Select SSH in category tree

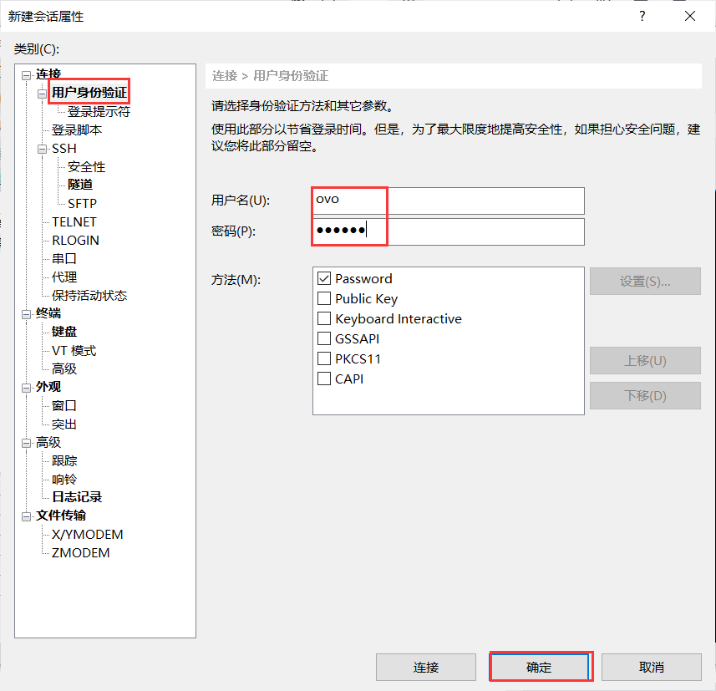pyautogui.click(x=64, y=149)
